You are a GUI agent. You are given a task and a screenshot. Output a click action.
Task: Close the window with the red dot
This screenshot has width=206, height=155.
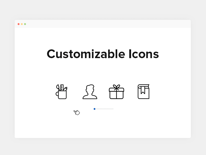pos(19,24)
